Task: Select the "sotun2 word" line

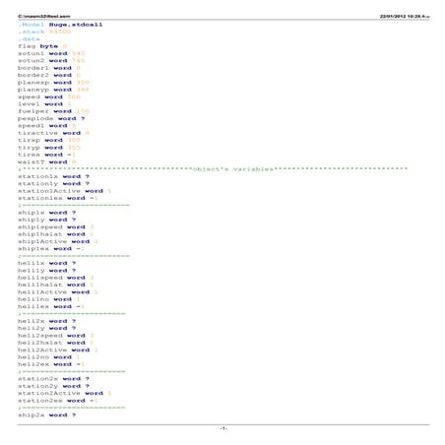Action: coord(51,61)
